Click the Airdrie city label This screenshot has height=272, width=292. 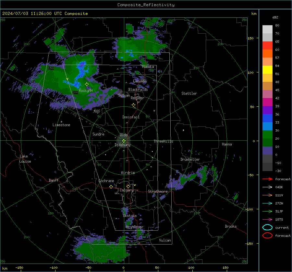click(128, 173)
